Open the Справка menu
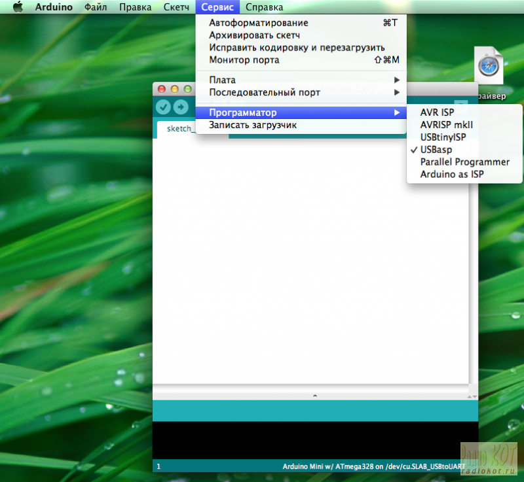 (265, 7)
